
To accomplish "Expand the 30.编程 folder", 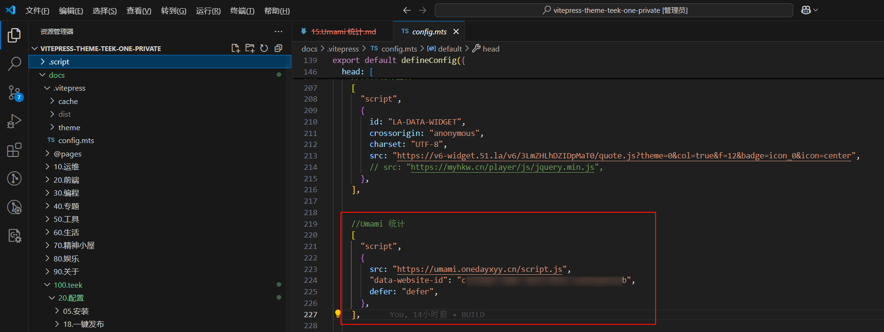I will coord(160,193).
